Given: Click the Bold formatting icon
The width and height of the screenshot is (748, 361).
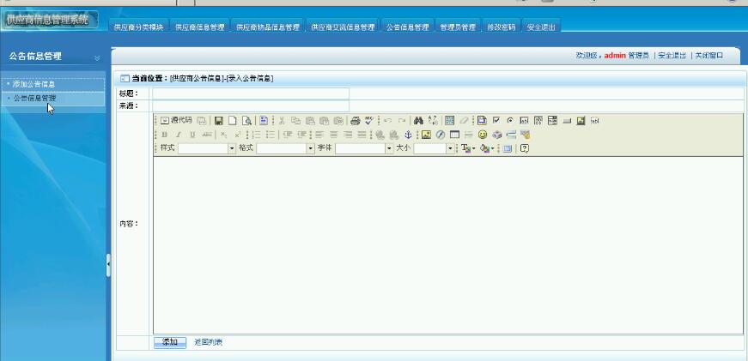Looking at the screenshot, I should pos(165,135).
